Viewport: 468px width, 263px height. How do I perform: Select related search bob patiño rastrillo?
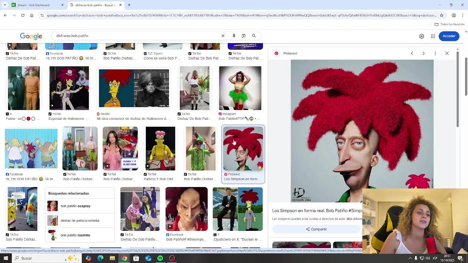[x=80, y=235]
